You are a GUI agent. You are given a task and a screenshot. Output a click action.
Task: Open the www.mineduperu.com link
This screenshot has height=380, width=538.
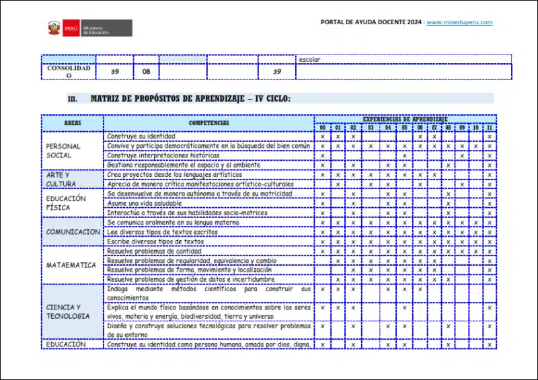point(459,22)
